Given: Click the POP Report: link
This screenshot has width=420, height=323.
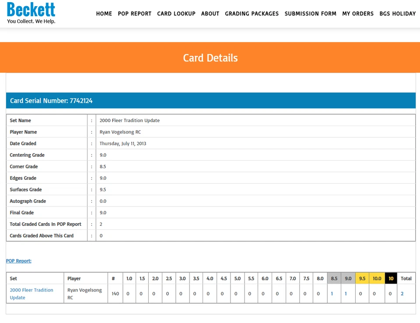Looking at the screenshot, I should point(19,261).
